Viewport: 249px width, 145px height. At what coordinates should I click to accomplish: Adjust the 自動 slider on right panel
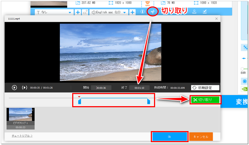point(242,69)
